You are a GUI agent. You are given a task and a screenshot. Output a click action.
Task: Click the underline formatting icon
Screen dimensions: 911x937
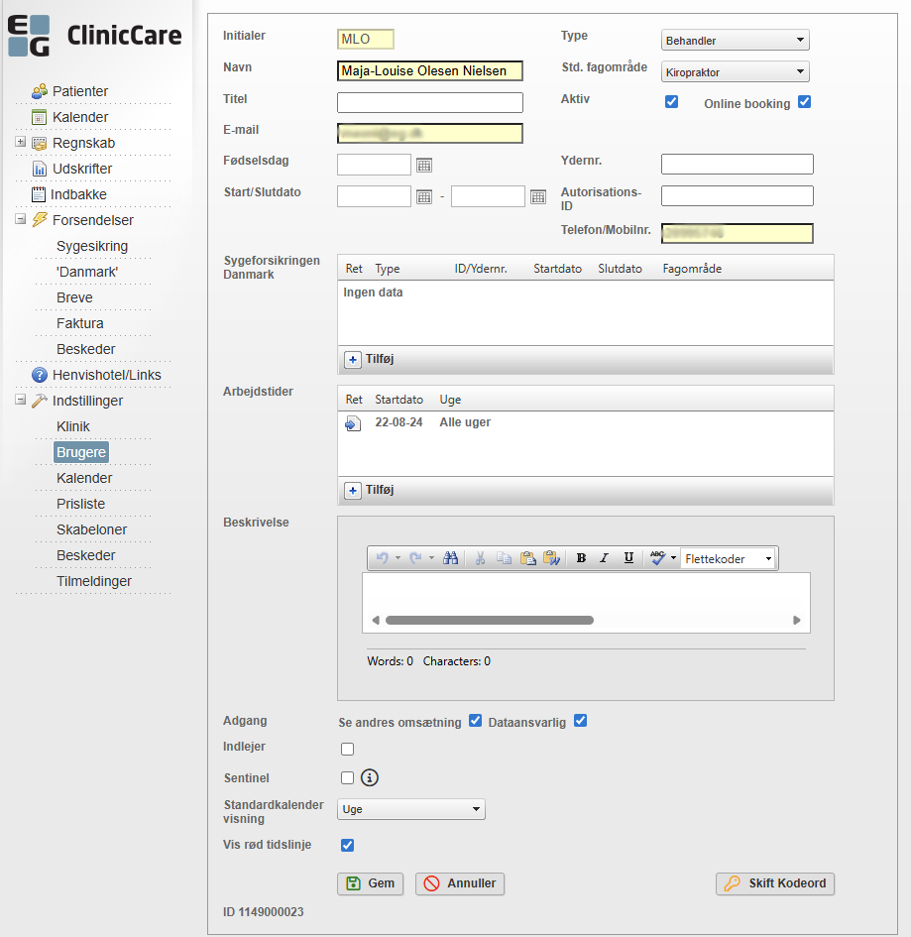click(628, 558)
